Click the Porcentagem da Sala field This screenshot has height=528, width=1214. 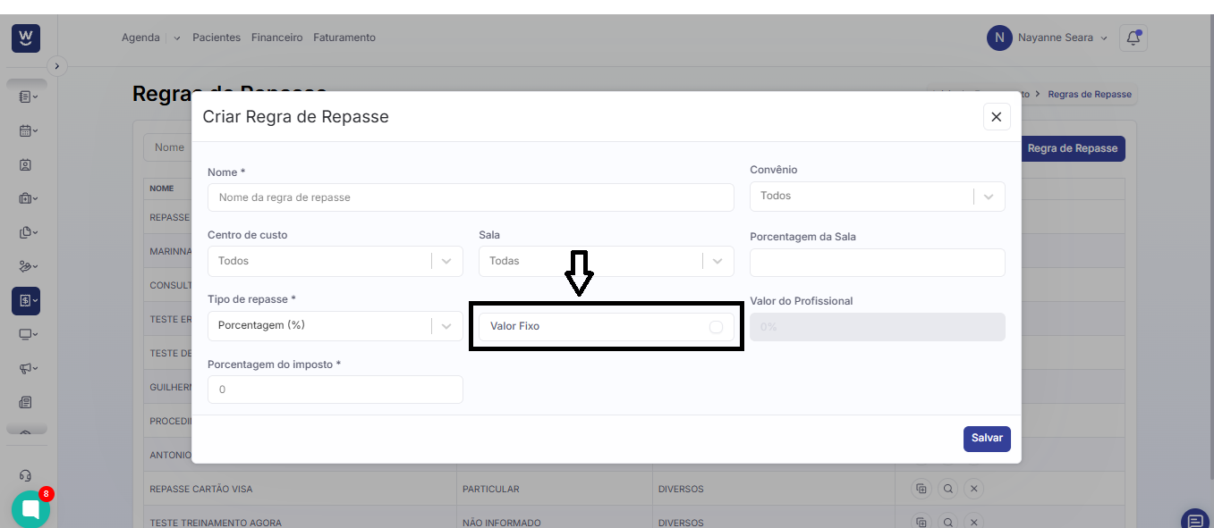click(877, 263)
